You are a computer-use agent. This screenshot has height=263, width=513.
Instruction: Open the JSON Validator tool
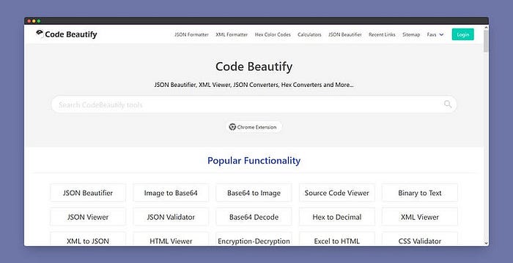click(x=171, y=217)
